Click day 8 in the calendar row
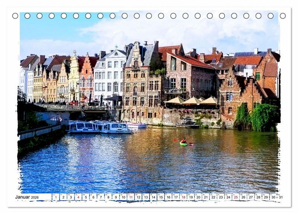Viewport: 298px width, 214px height. click(x=108, y=197)
